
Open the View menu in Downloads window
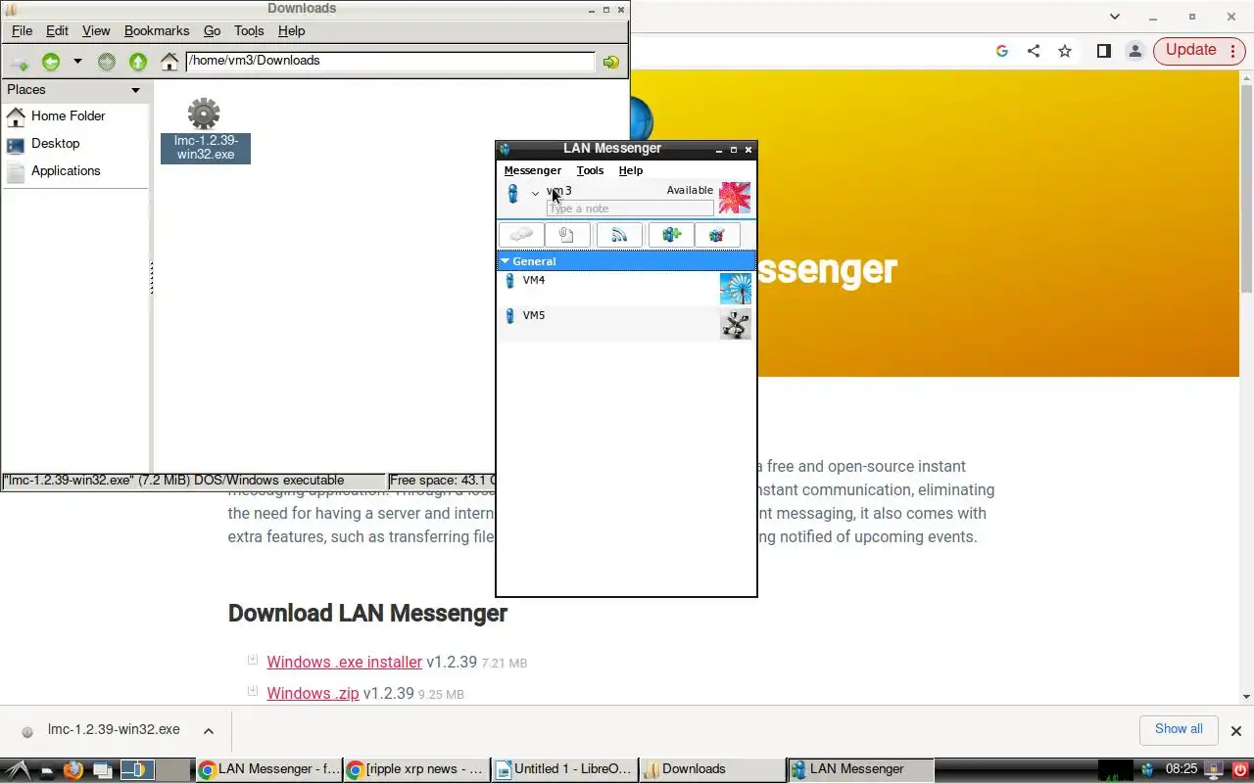point(96,31)
